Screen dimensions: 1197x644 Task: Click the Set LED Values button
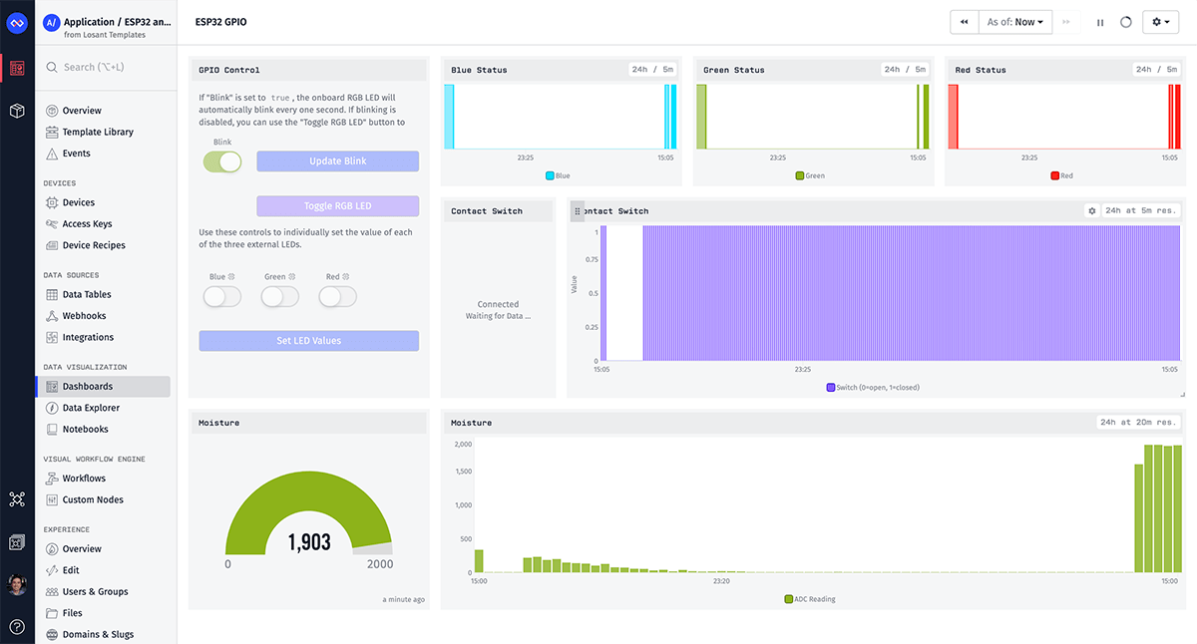(x=308, y=341)
